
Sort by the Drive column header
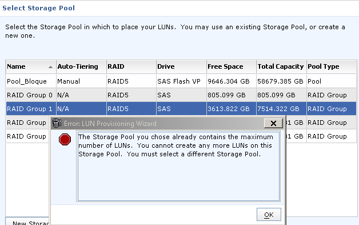[181, 67]
